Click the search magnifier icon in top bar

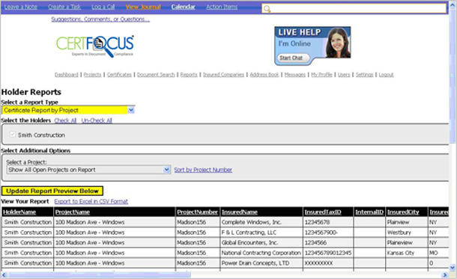(267, 9)
